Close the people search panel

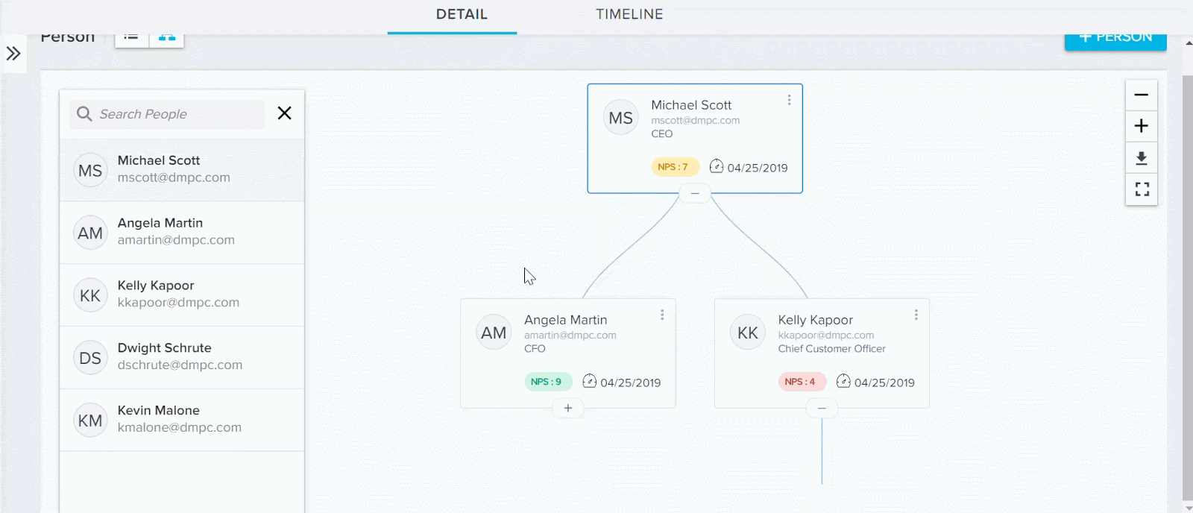284,113
